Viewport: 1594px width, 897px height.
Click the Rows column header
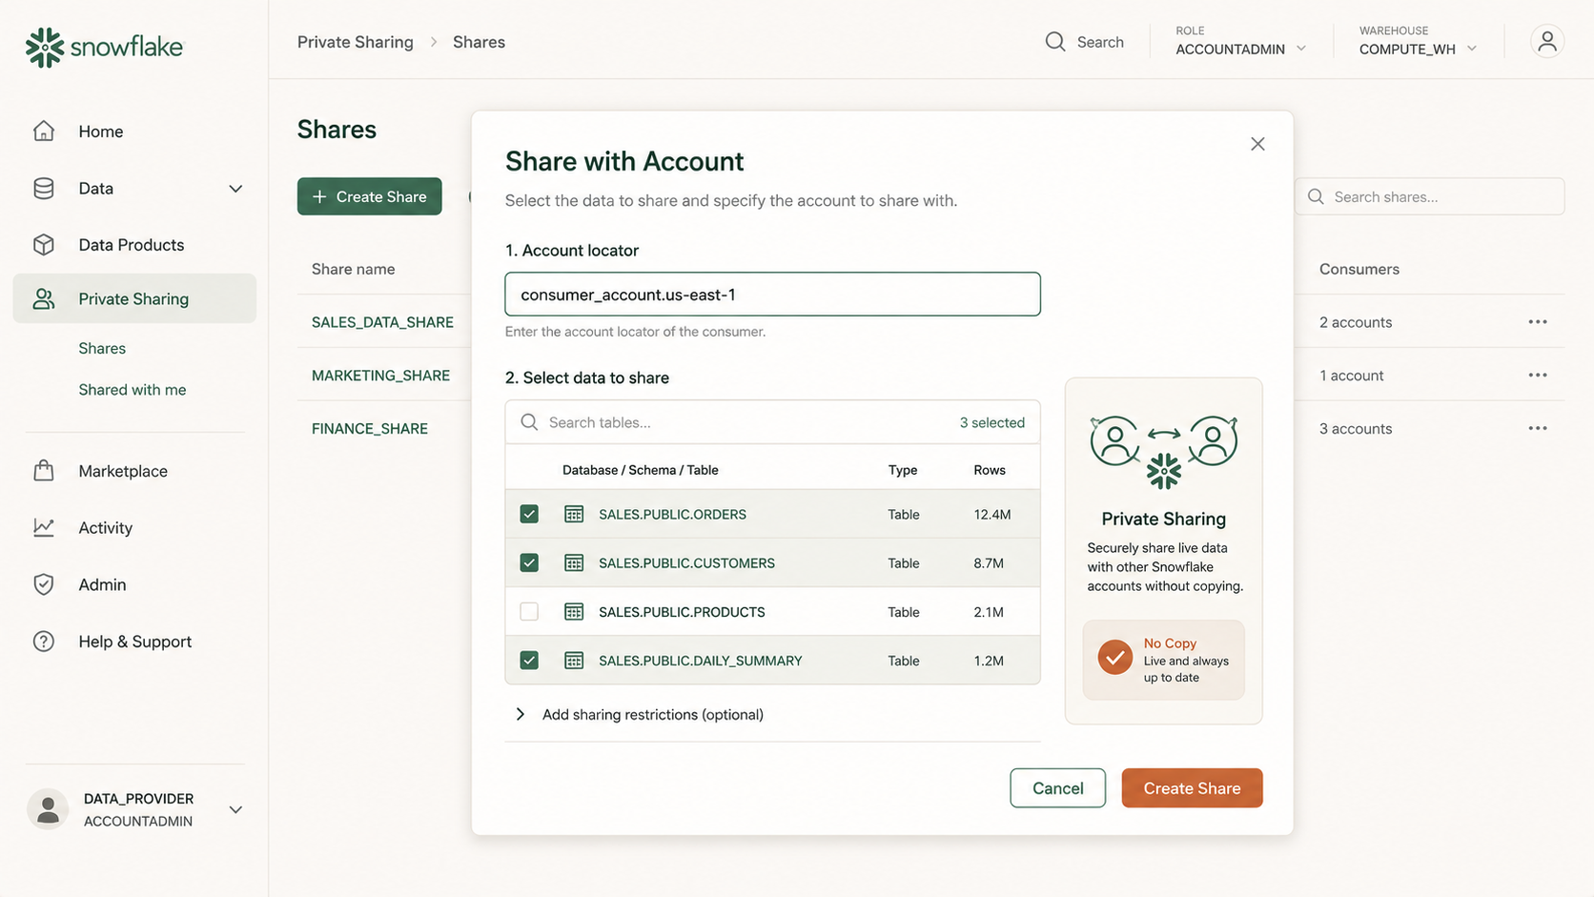(x=990, y=470)
